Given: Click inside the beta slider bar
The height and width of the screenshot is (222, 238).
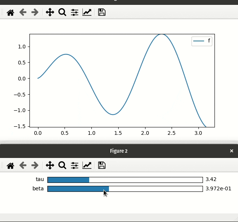Looking at the screenshot, I should click(125, 189).
